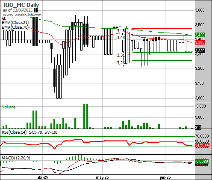Click the 3,26 support level annotation
212x180 pixels.
[121, 63]
